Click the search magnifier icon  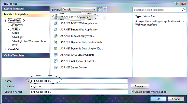183,10
